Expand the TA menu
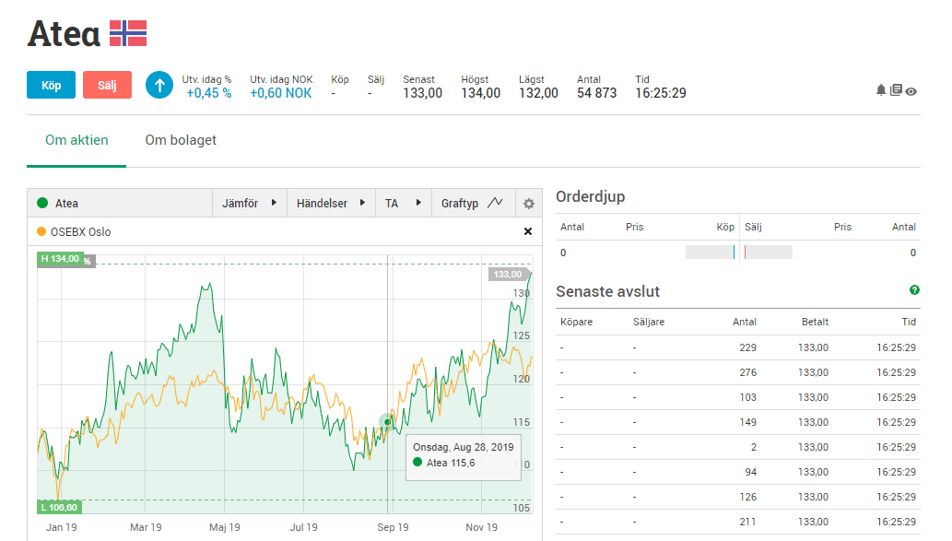The width and height of the screenshot is (952, 541). (403, 204)
